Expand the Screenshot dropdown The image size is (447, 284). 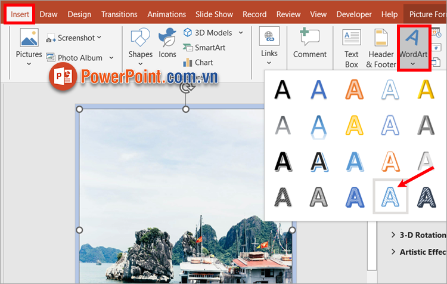99,38
